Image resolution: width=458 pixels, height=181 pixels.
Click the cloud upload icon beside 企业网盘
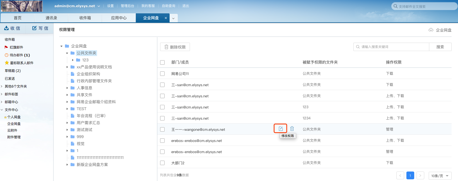tap(431, 30)
